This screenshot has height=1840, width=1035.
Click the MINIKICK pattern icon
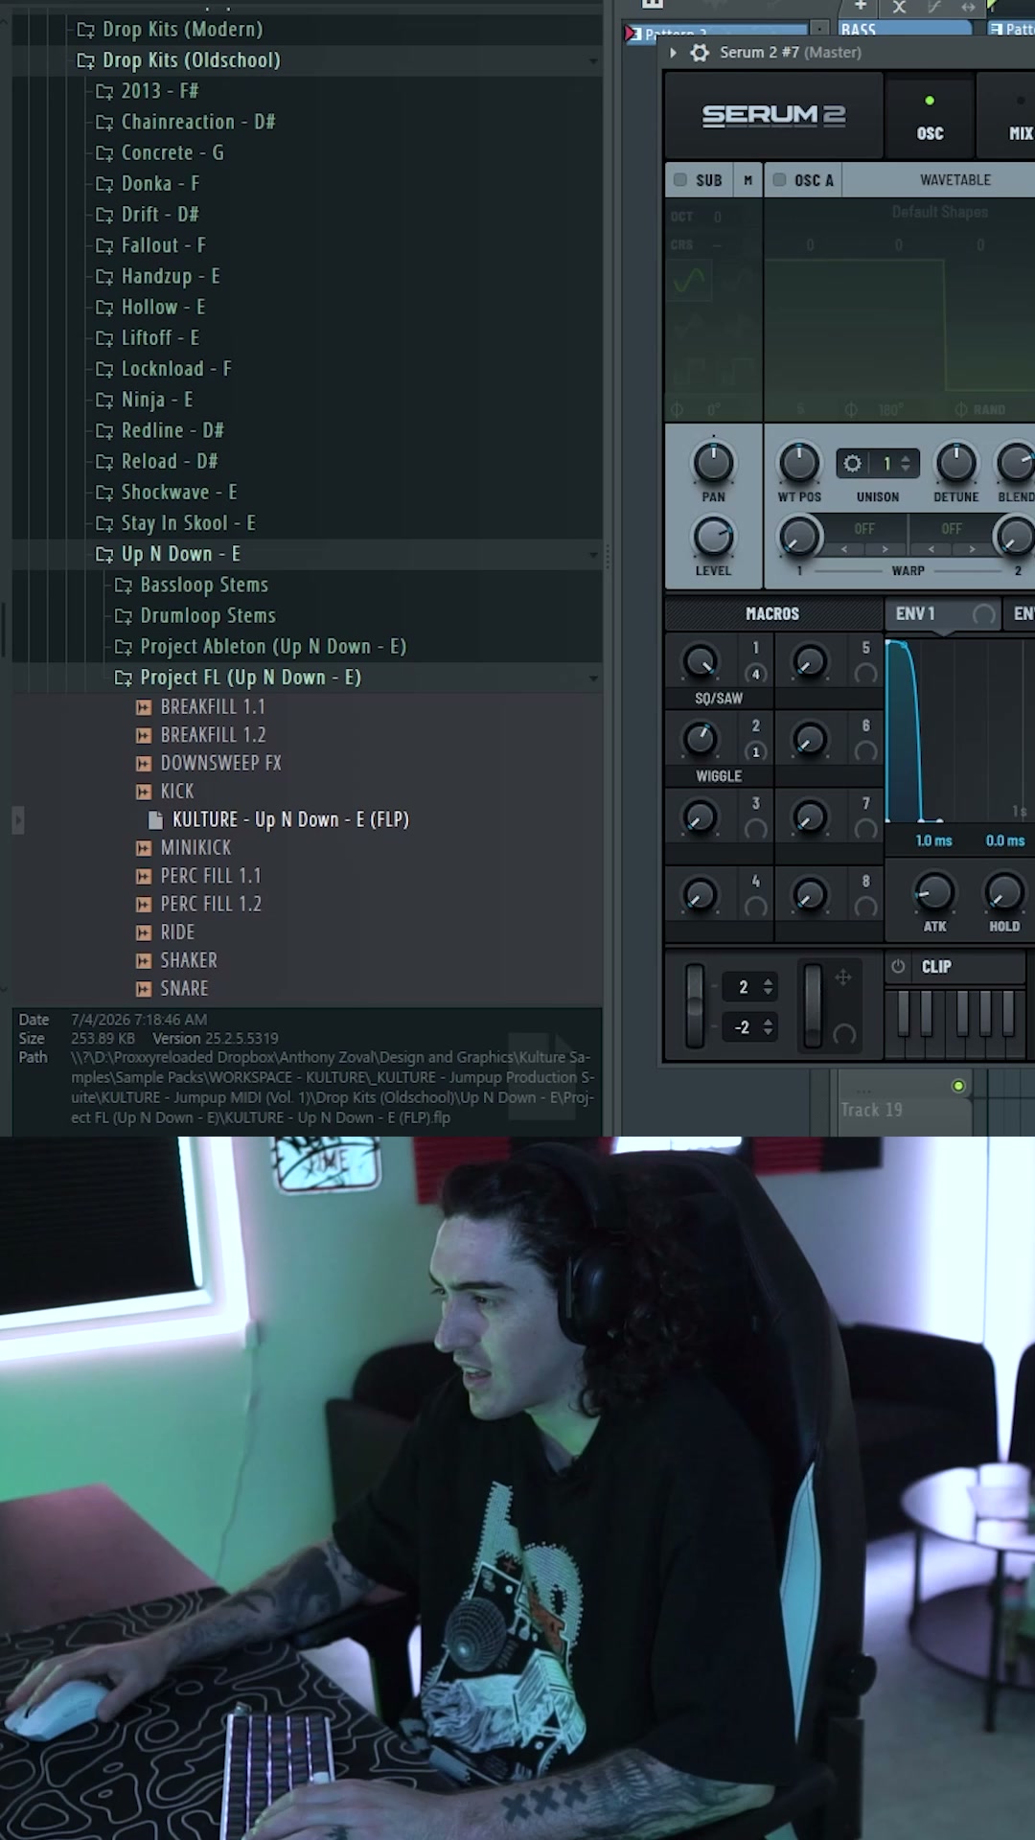coord(144,848)
